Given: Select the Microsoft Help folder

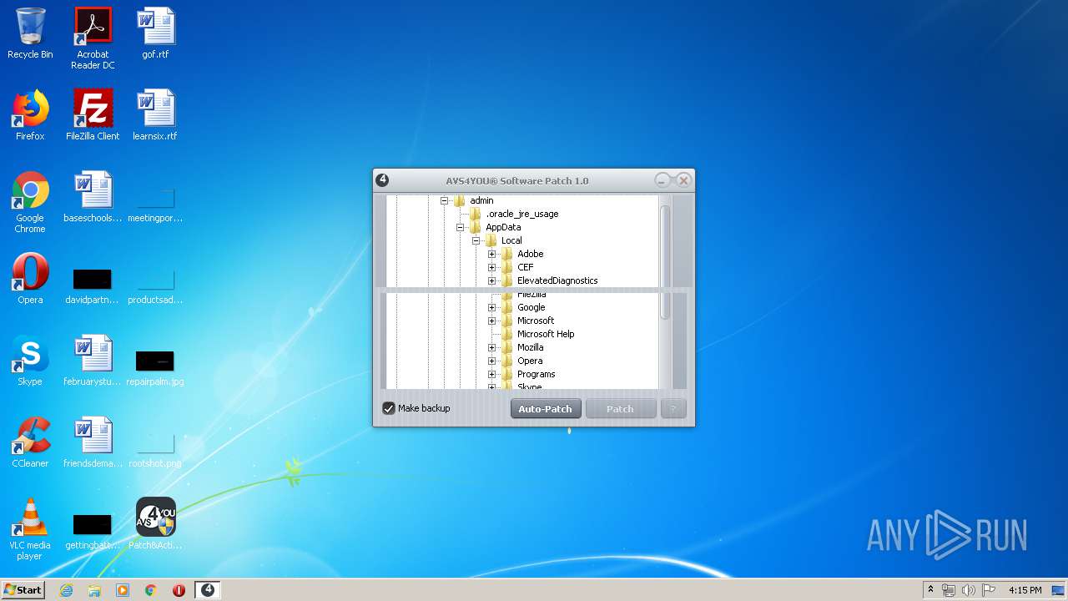Looking at the screenshot, I should pos(546,334).
